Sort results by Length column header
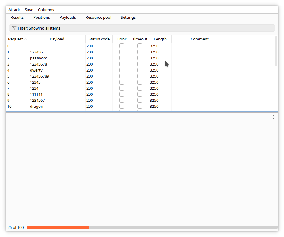Image resolution: width=284 pixels, height=237 pixels. pos(160,39)
